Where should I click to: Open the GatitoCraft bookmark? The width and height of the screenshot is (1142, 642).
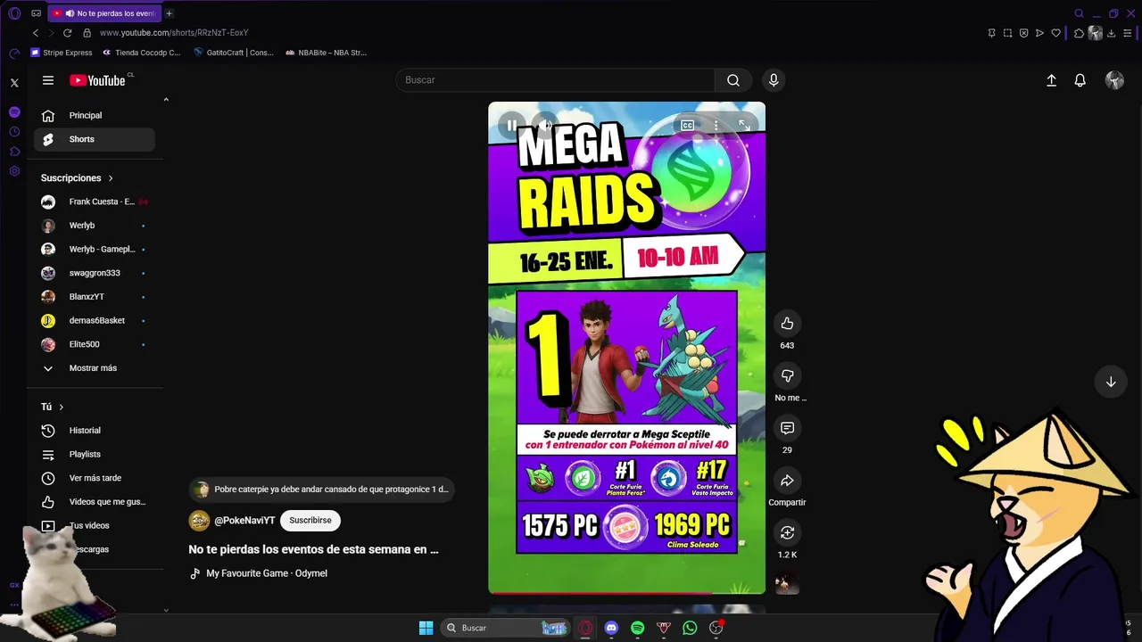tap(234, 53)
